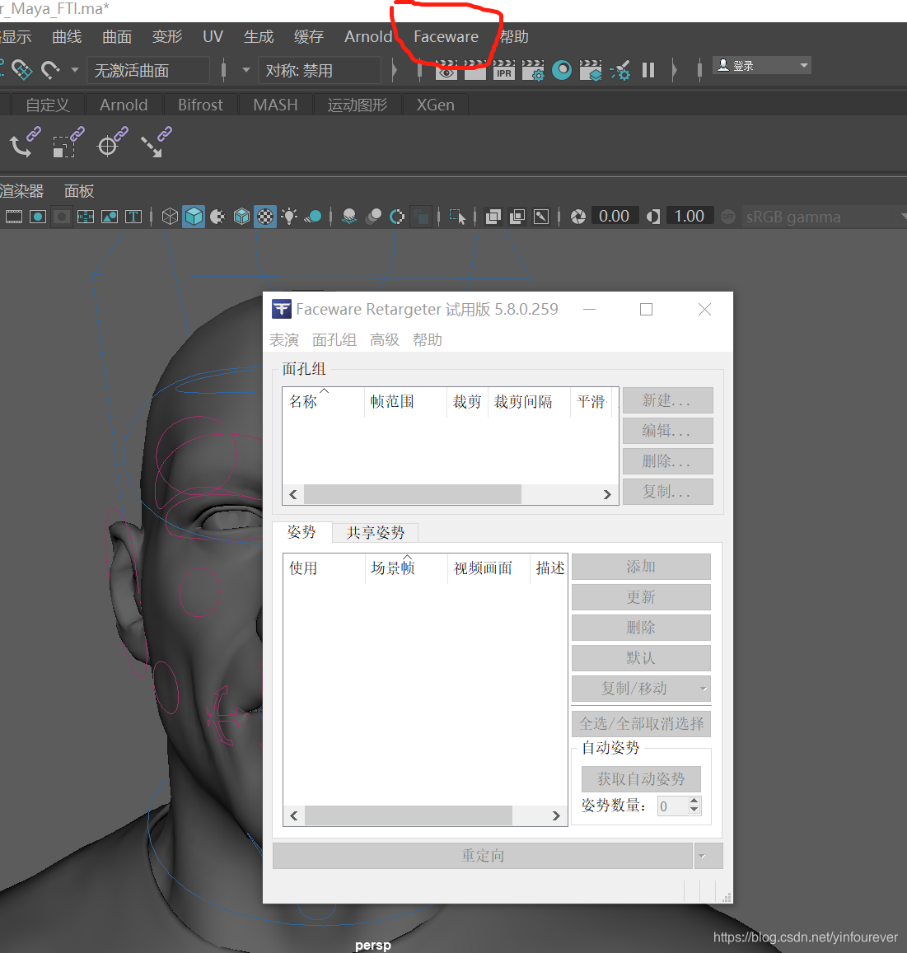Click the 编辑... button

pos(667,431)
